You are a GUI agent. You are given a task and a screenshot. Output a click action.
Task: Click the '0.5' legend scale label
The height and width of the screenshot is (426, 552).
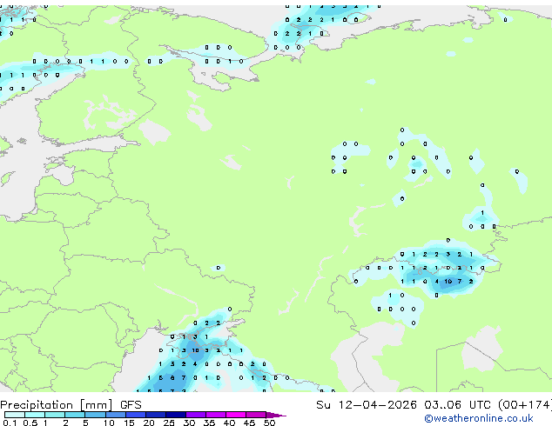pos(30,423)
